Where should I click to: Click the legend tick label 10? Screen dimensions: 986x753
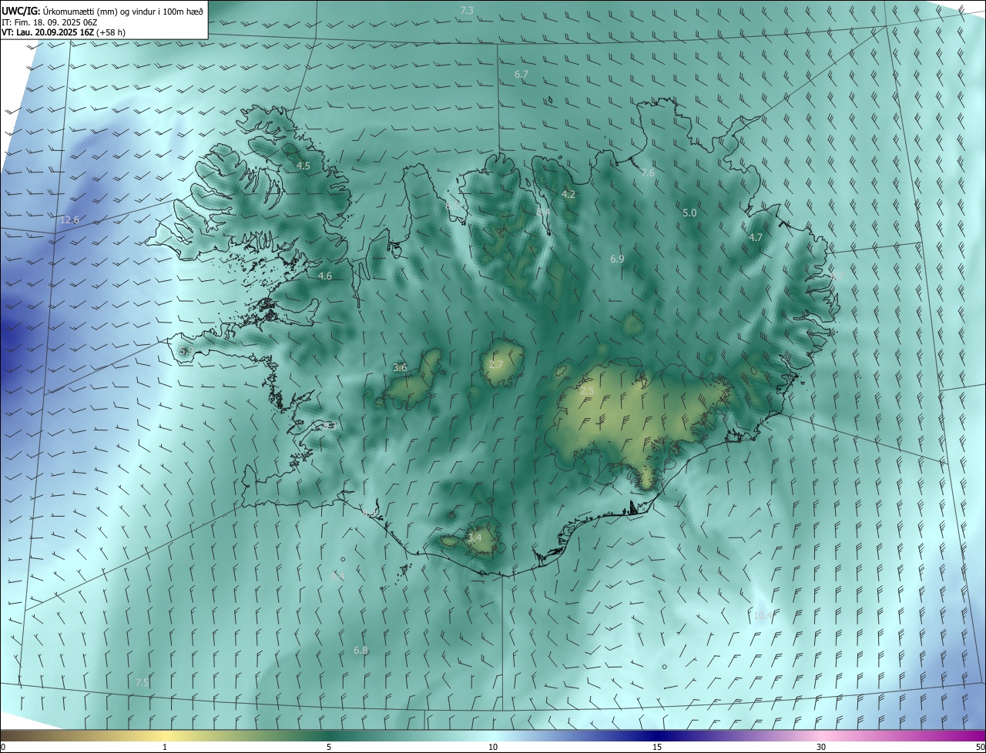point(493,748)
